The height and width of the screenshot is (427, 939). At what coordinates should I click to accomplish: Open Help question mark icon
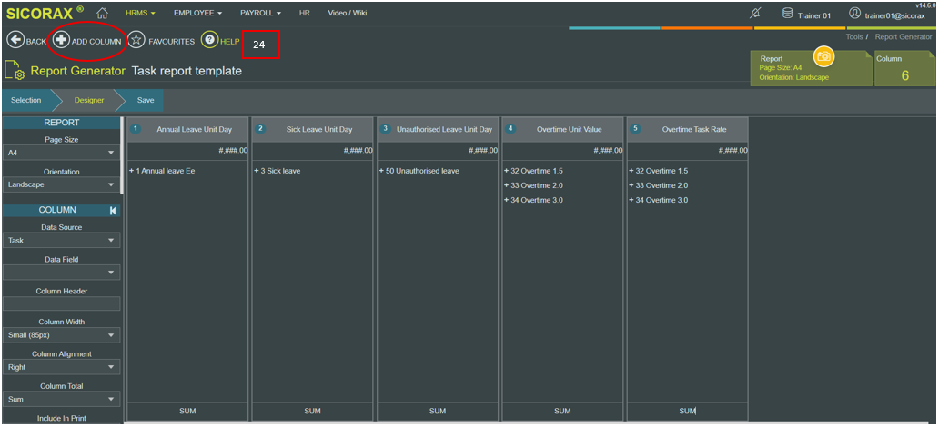[x=209, y=40]
